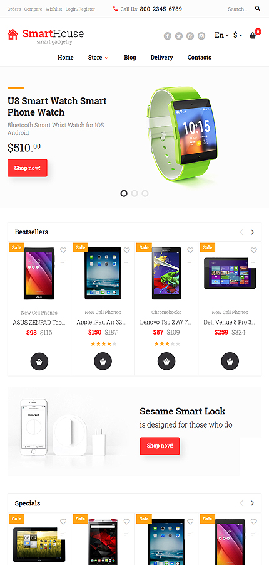This screenshot has width=269, height=565.
Task: Select the second slider pagination dot
Action: tap(134, 193)
